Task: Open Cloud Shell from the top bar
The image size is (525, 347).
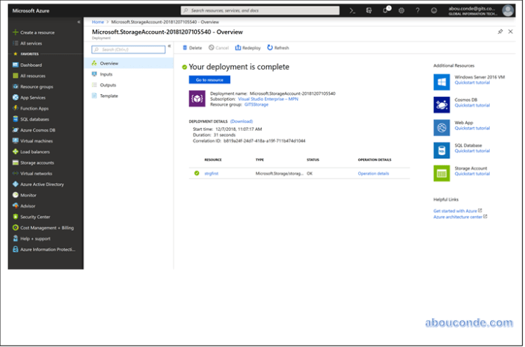Action: click(x=353, y=11)
